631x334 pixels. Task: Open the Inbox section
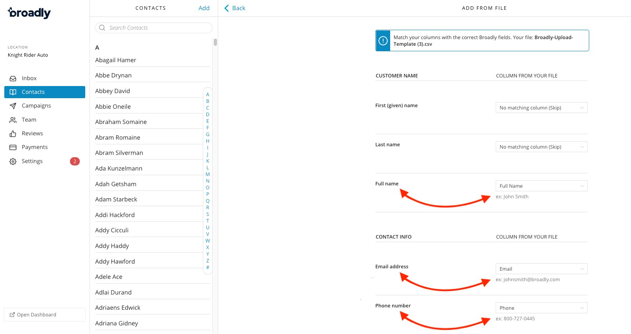45,78
